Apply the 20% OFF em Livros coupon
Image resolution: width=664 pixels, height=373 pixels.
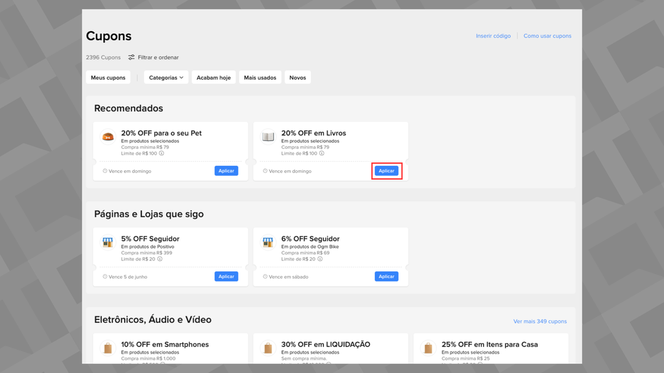[386, 171]
